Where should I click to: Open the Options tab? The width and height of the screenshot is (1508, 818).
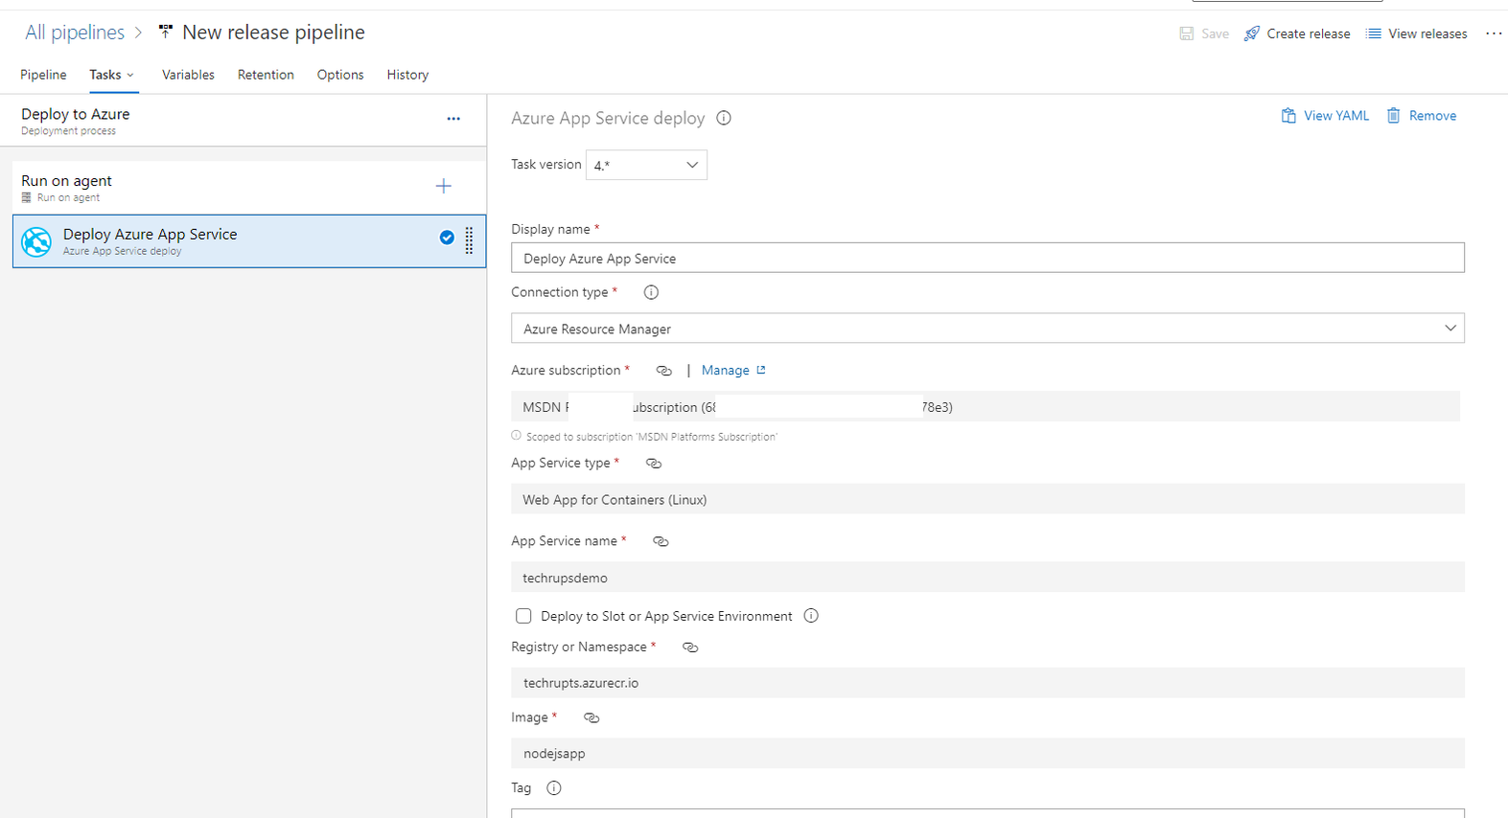click(340, 75)
